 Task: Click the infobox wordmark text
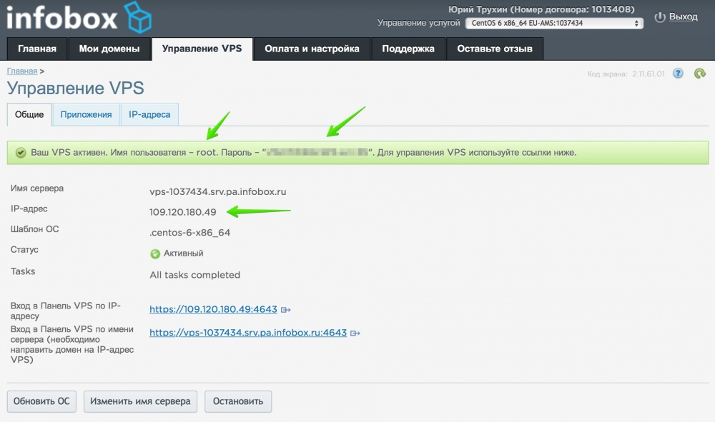[61, 19]
